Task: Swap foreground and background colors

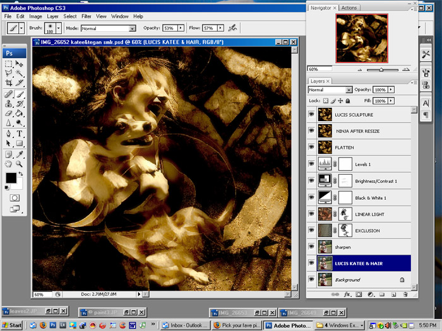Action: click(21, 173)
